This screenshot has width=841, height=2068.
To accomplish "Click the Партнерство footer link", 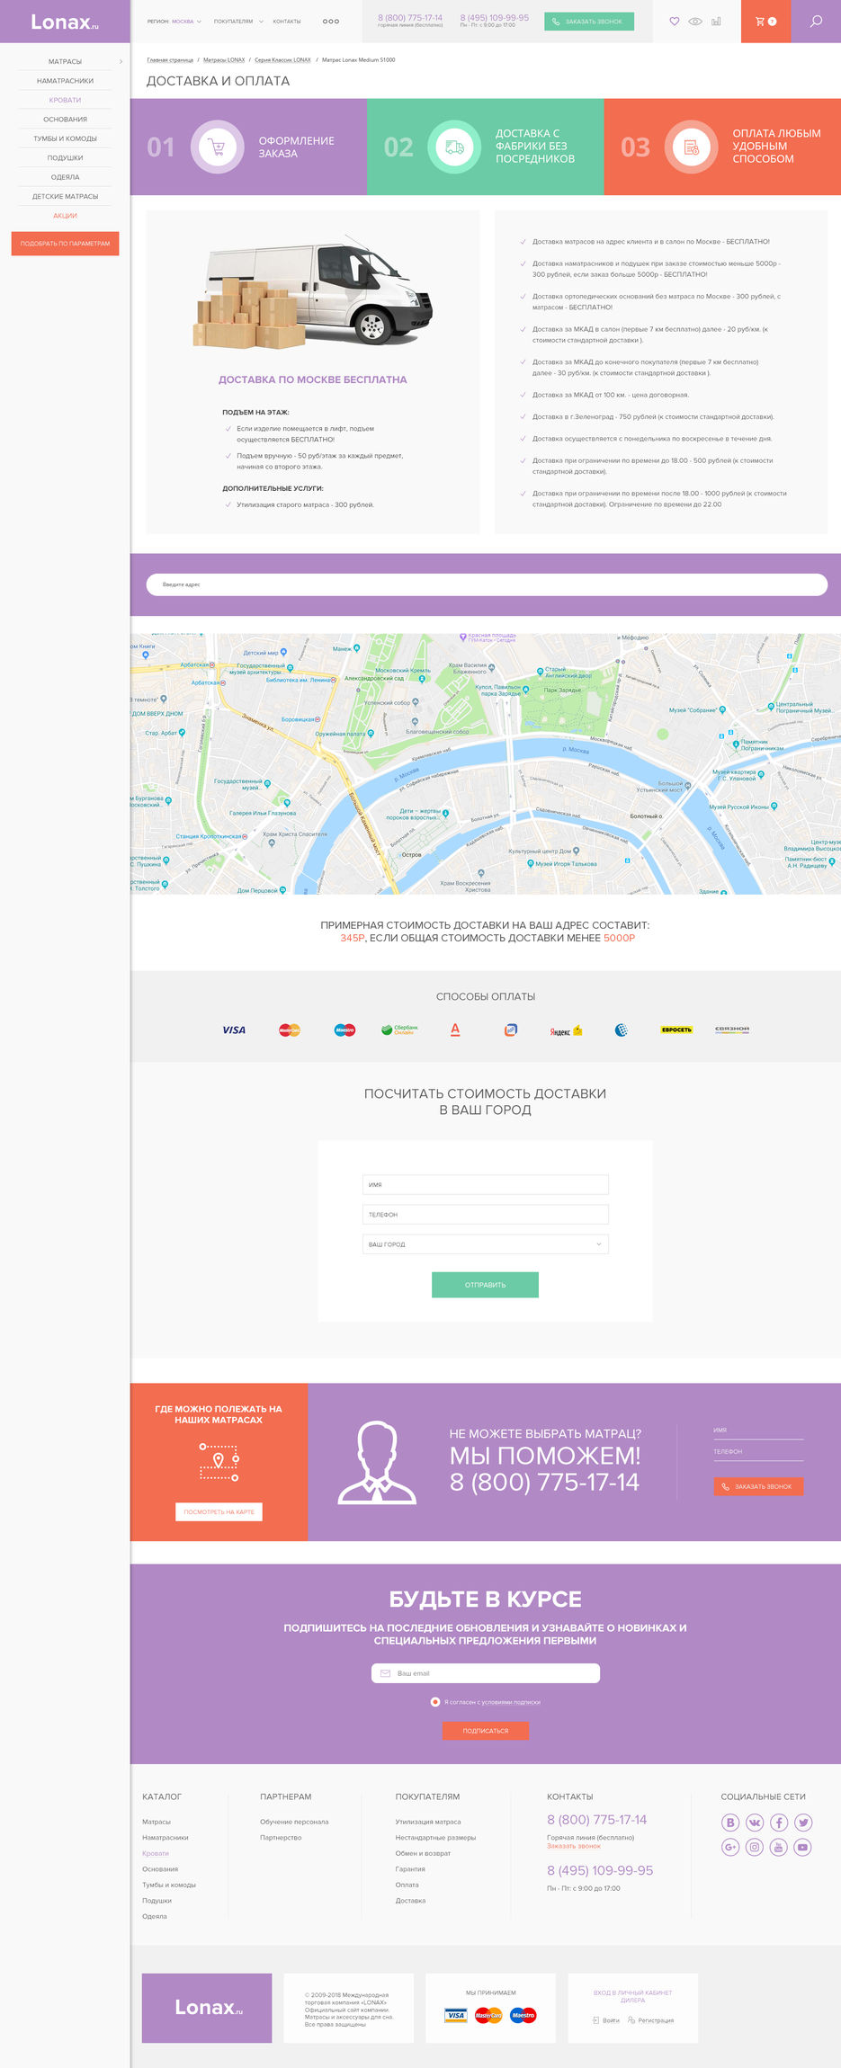I will [281, 1838].
